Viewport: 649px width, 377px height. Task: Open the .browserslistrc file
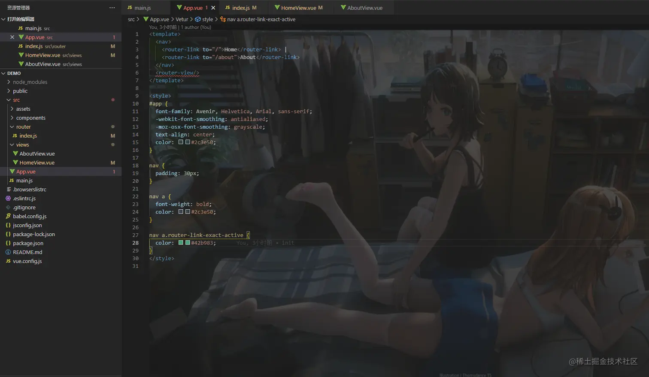(61, 190)
